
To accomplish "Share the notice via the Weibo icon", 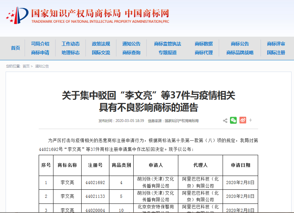I will coord(243,120).
